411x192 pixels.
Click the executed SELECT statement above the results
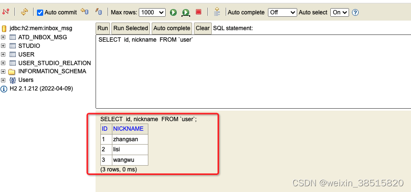point(148,119)
